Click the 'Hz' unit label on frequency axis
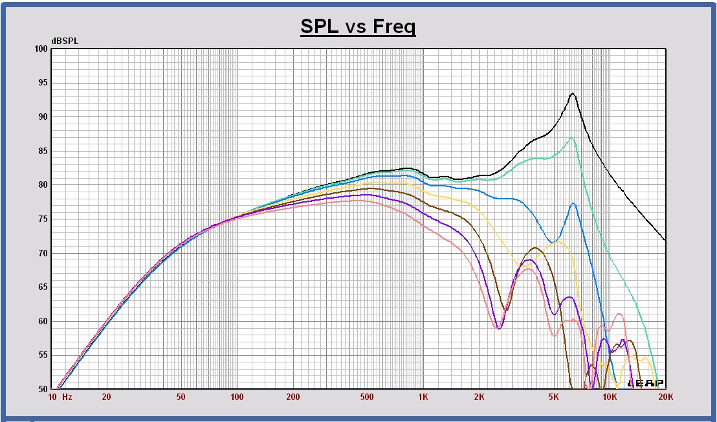This screenshot has width=717, height=422. tap(67, 397)
